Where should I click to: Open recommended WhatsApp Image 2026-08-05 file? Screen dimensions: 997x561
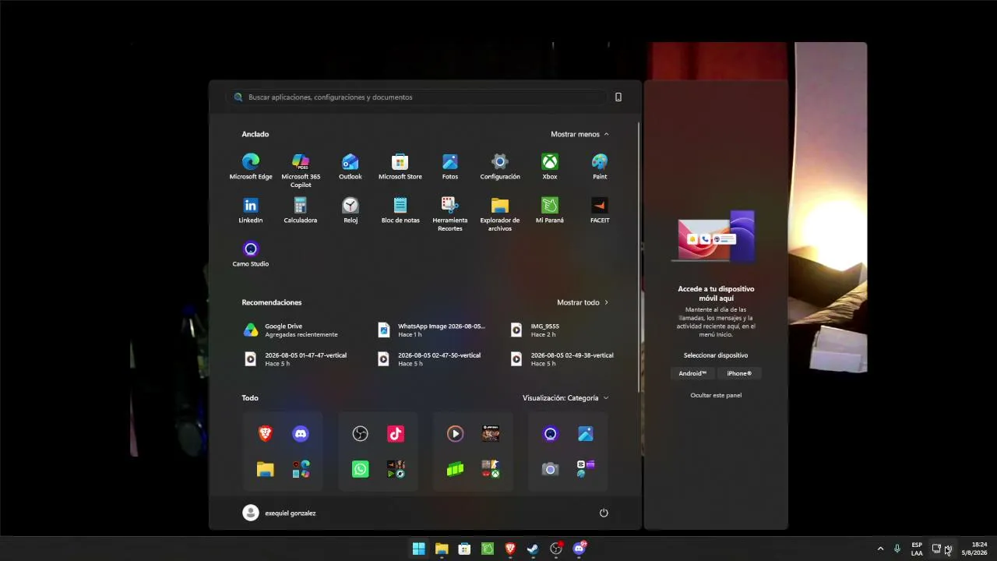pos(435,330)
